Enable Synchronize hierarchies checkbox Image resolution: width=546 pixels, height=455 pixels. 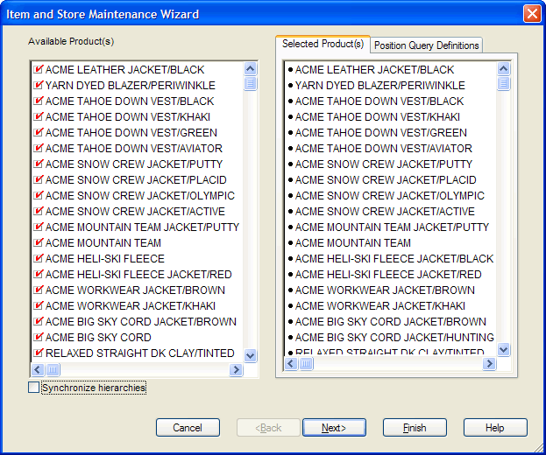point(34,388)
